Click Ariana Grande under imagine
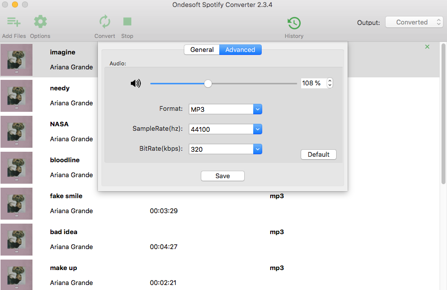Image resolution: width=447 pixels, height=290 pixels. point(71,67)
